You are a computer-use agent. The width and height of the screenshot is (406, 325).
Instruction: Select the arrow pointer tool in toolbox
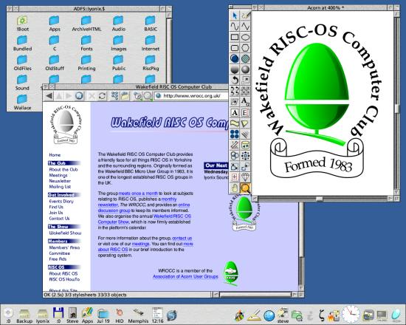pyautogui.click(x=235, y=16)
